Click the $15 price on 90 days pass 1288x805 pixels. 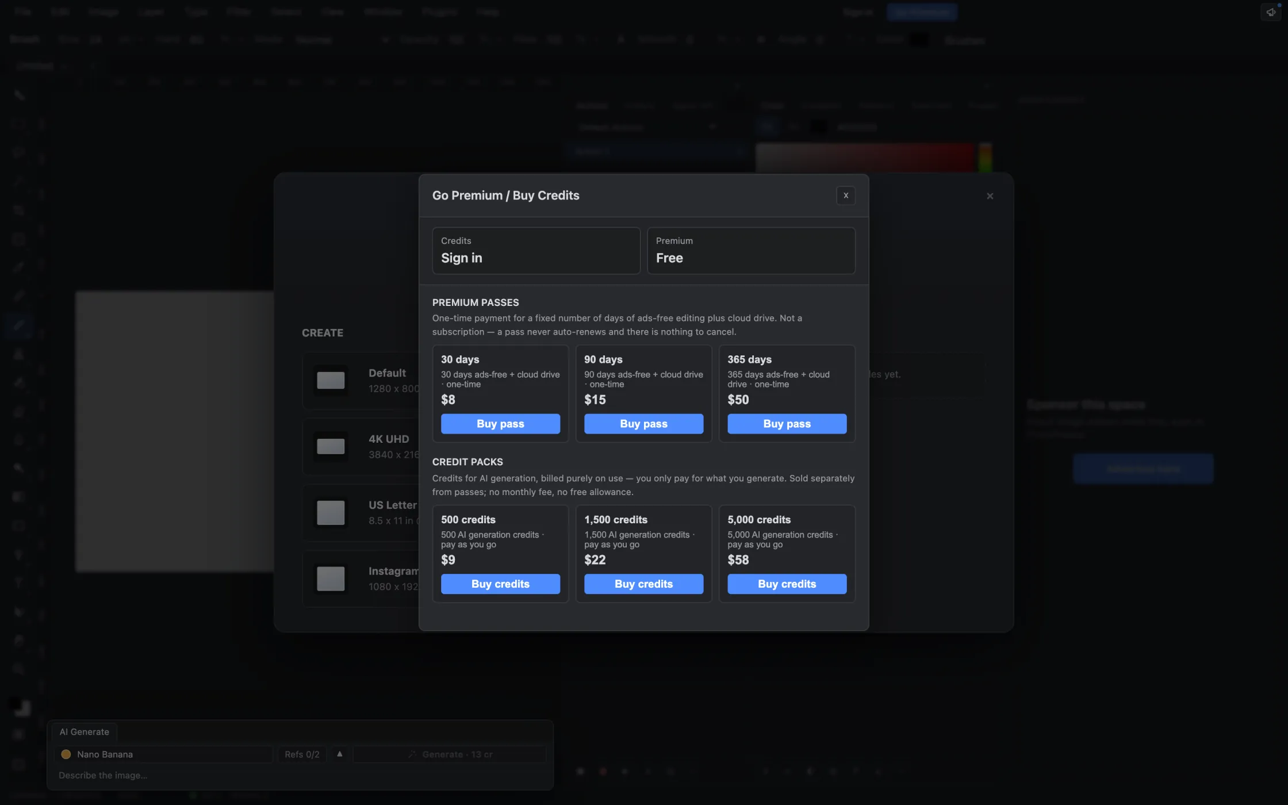(595, 400)
